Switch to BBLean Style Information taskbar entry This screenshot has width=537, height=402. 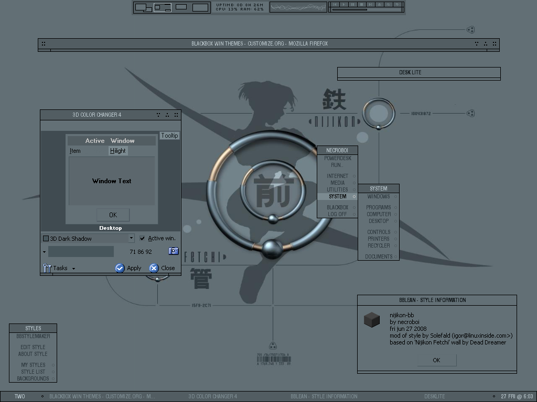[324, 397]
